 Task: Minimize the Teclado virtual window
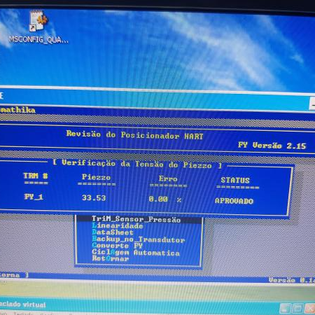[x=285, y=309]
